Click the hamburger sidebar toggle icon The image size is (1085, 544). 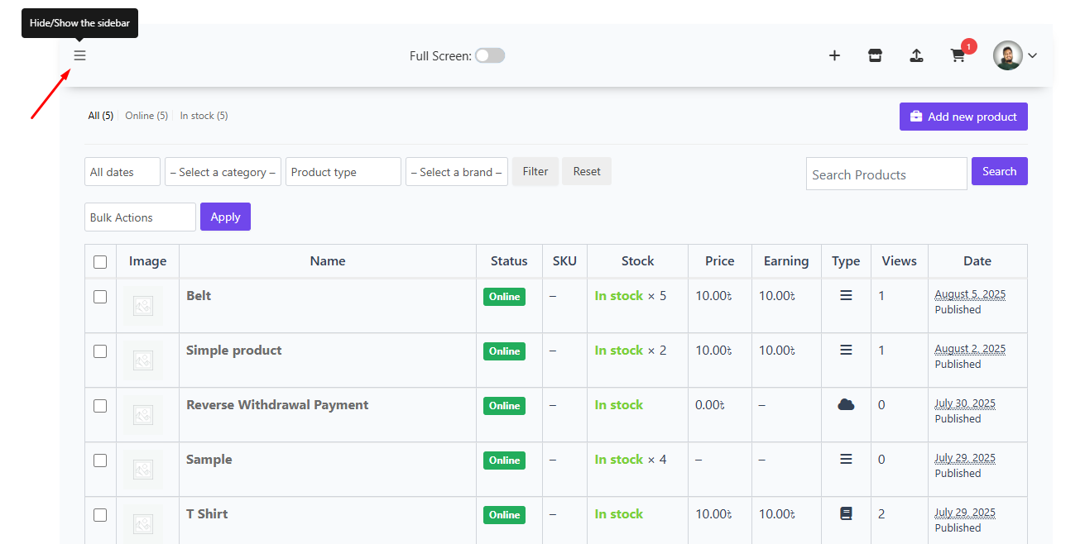click(x=79, y=55)
